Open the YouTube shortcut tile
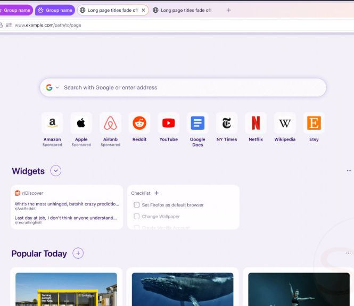 (168, 123)
